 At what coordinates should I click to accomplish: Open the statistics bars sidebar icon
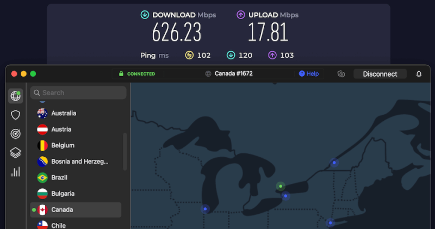[x=16, y=171]
